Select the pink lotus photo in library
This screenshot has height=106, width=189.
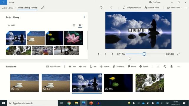74,38
